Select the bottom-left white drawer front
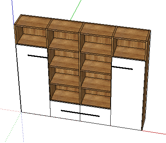Image resolution: width=166 pixels, height=143 pixels. pyautogui.click(x=65, y=111)
